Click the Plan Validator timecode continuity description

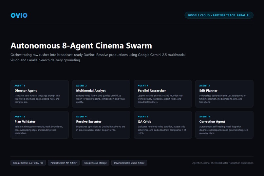[39, 130]
